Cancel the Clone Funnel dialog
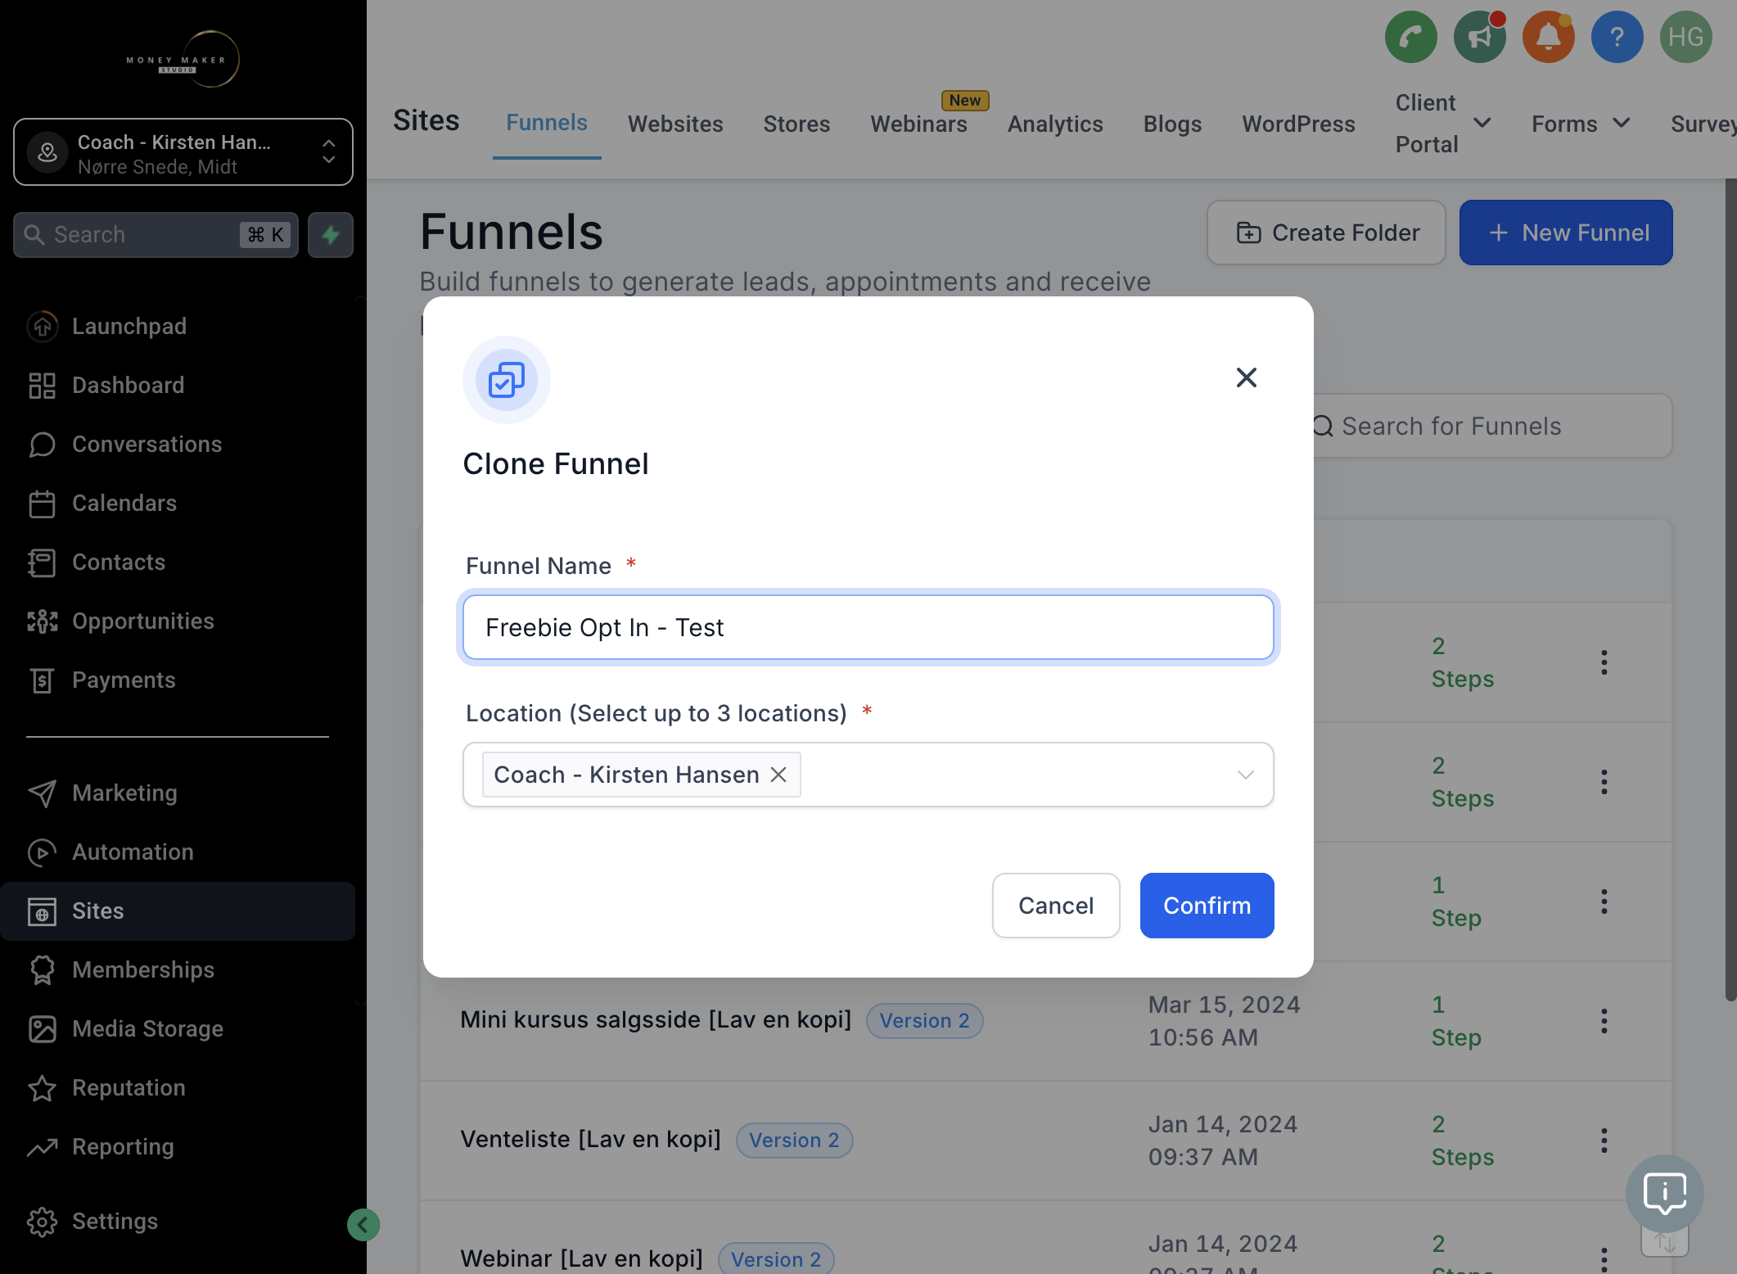The image size is (1737, 1274). pos(1056,906)
